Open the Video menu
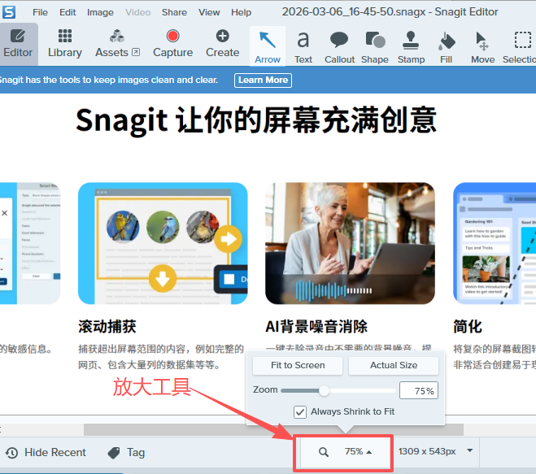 pos(137,12)
